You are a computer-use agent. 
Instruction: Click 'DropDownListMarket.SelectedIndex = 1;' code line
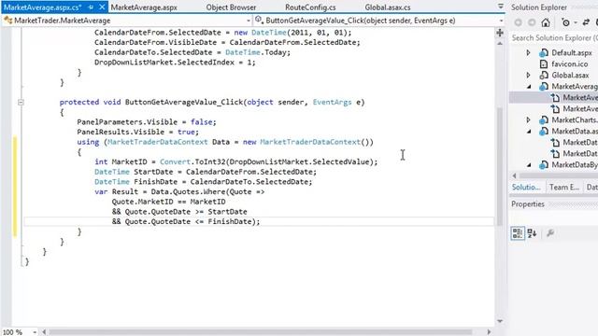pos(175,63)
